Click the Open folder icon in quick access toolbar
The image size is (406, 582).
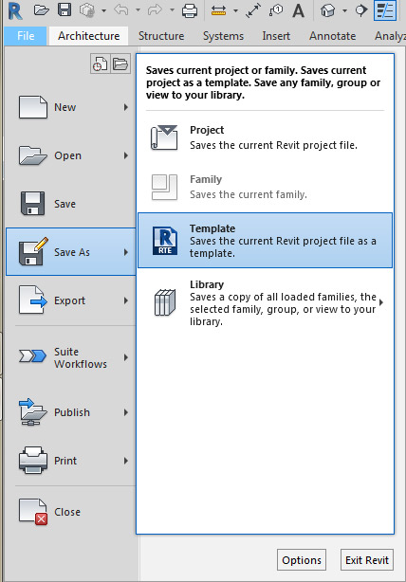point(41,10)
